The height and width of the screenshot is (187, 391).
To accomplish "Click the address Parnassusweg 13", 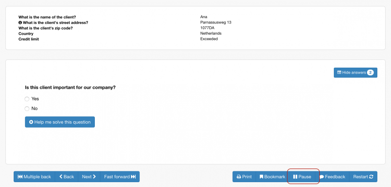I will point(216,22).
